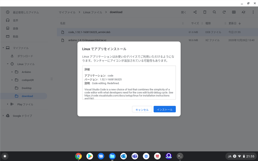This screenshot has width=258, height=161.
Task: Expand the Play ファイル tree arrow
Action: 8,104
